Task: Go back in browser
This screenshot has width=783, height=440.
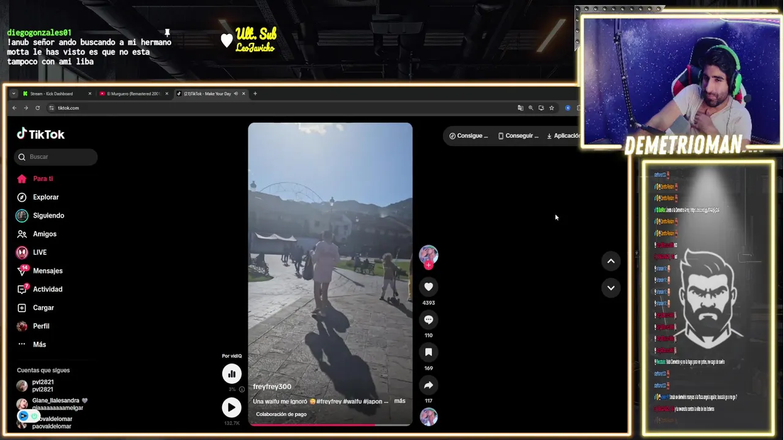Action: pos(14,108)
